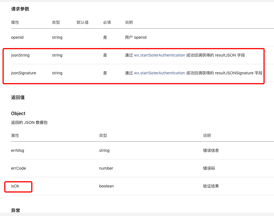Image resolution: width=274 pixels, height=216 pixels.
Task: Select the 是 required cell for jsonString
Action: coord(105,55)
